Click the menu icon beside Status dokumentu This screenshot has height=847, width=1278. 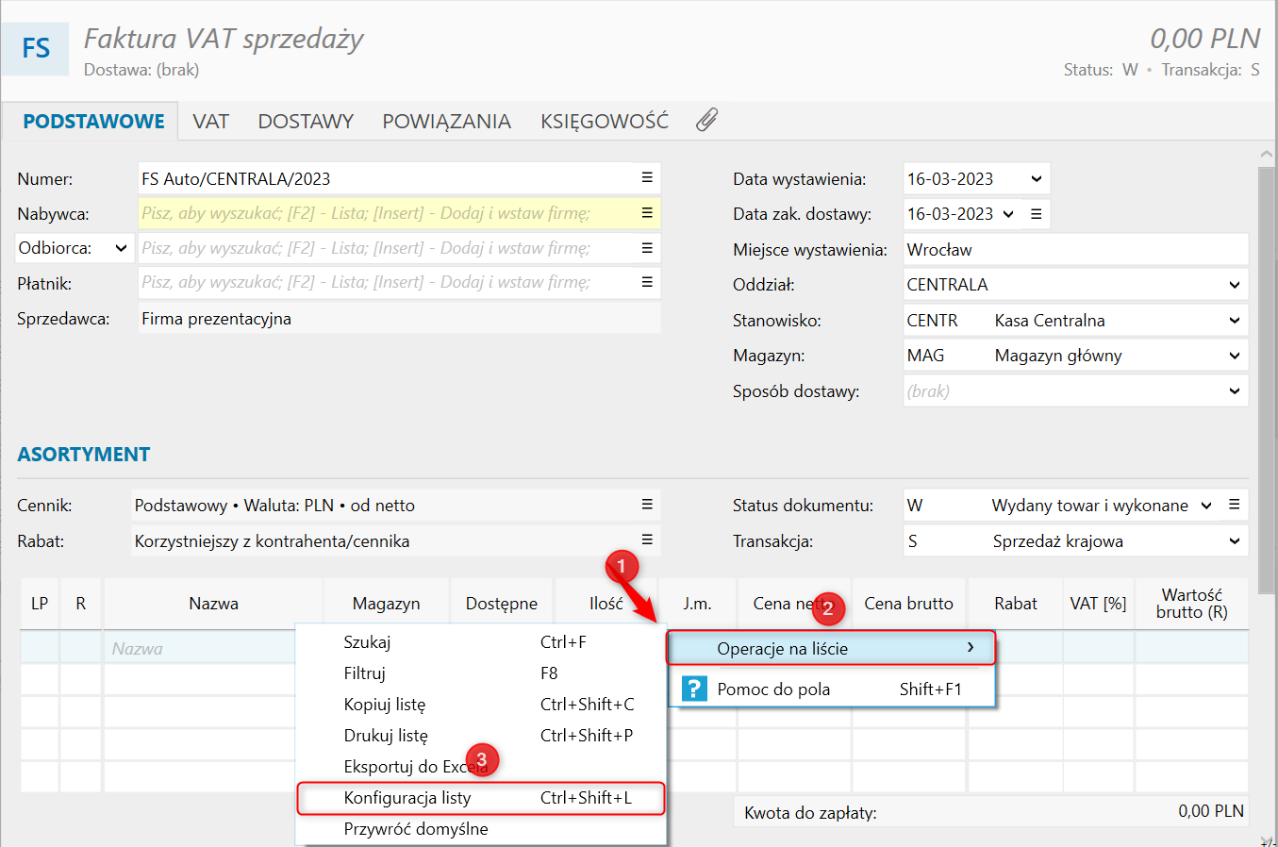[x=1234, y=505]
